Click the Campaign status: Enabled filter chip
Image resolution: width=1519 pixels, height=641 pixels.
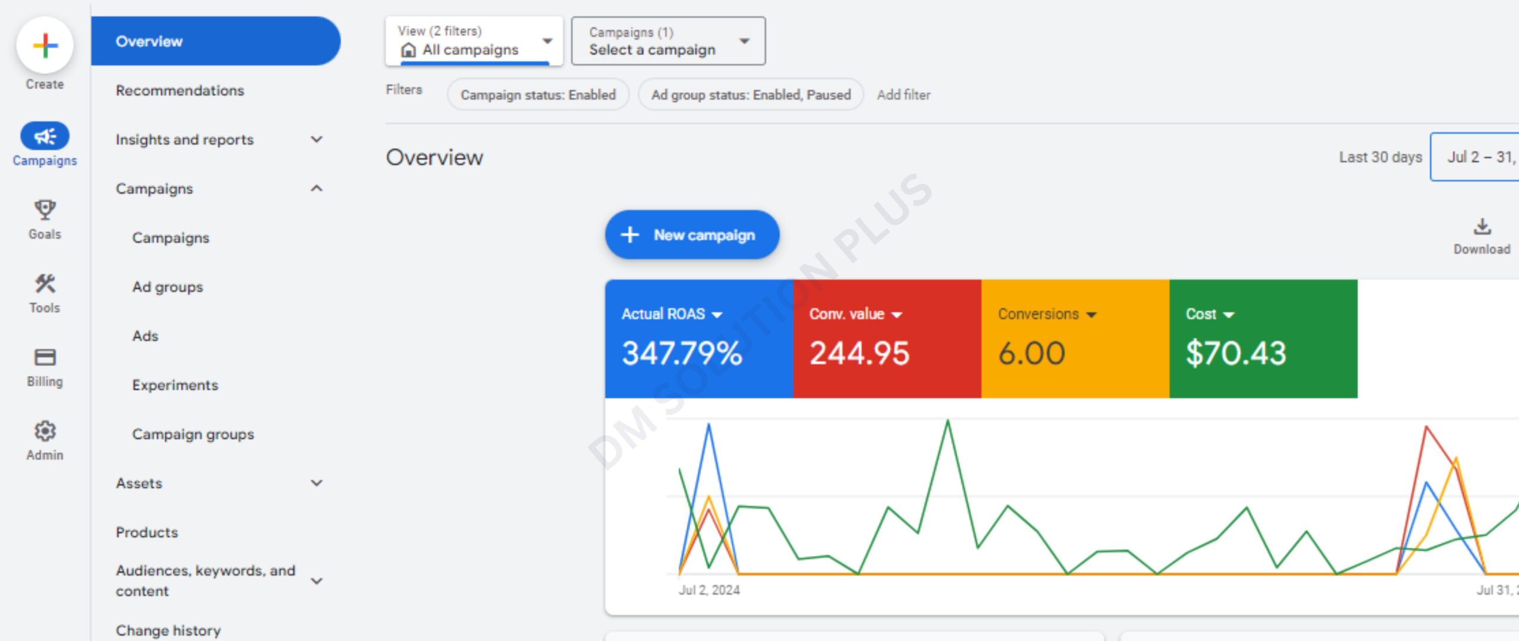538,95
